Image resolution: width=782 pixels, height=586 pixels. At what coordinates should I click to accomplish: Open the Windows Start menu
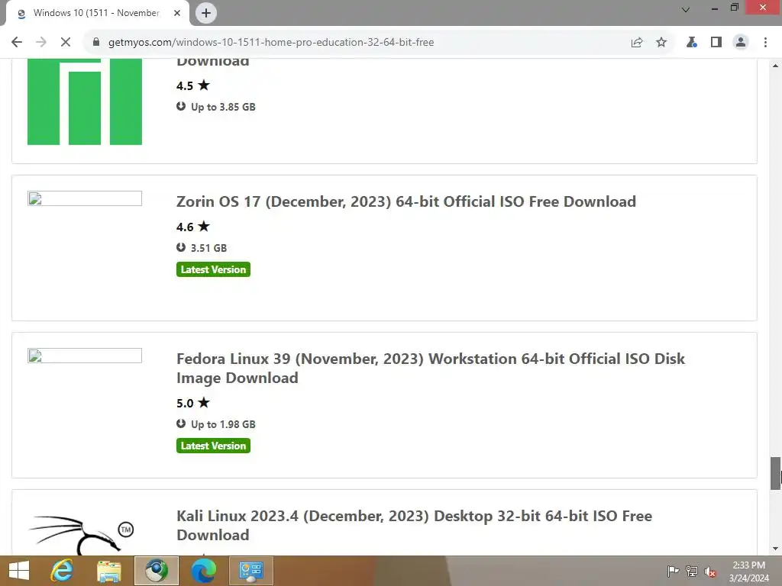(19, 571)
